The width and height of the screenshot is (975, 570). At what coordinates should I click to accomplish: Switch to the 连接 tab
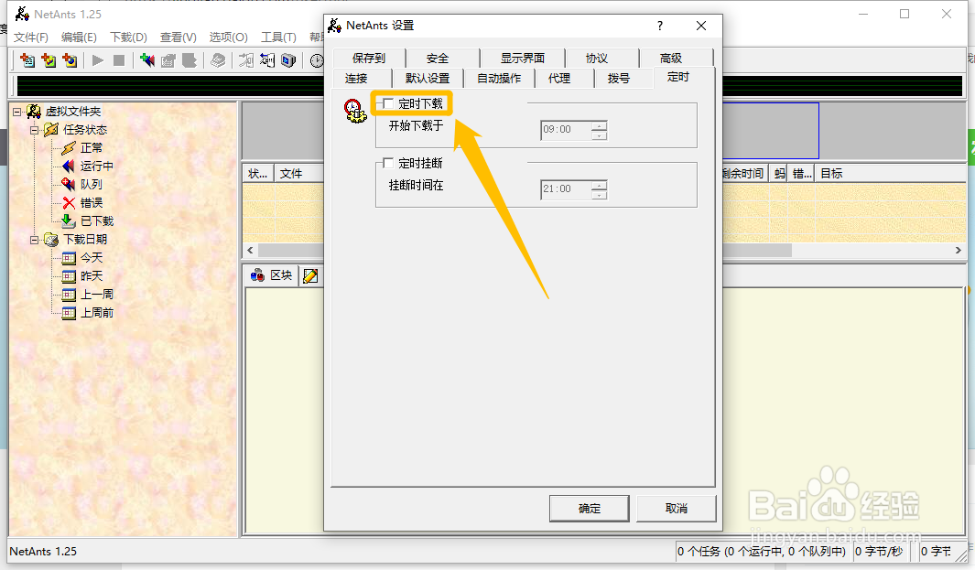click(x=356, y=79)
